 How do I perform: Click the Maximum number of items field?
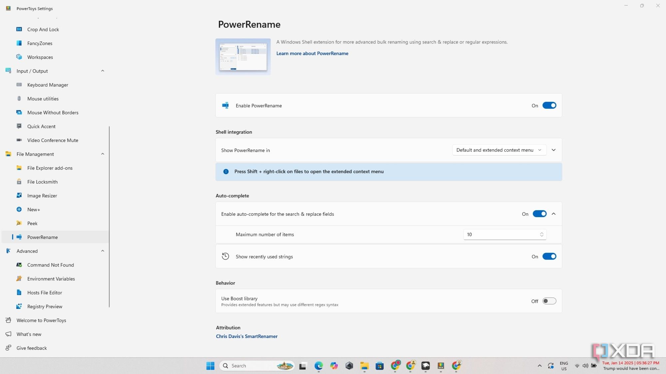[504, 234]
